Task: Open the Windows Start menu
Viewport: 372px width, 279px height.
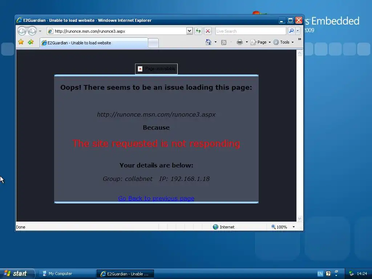Action: [x=17, y=274]
